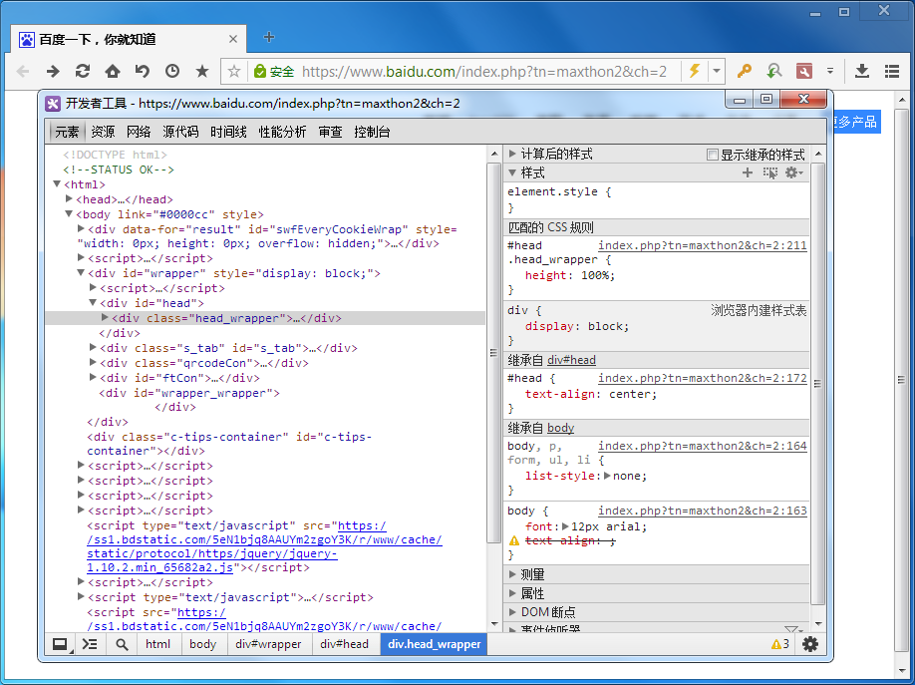Open favorites with the solid star icon
Viewport: 915px width, 685px height.
(x=202, y=71)
